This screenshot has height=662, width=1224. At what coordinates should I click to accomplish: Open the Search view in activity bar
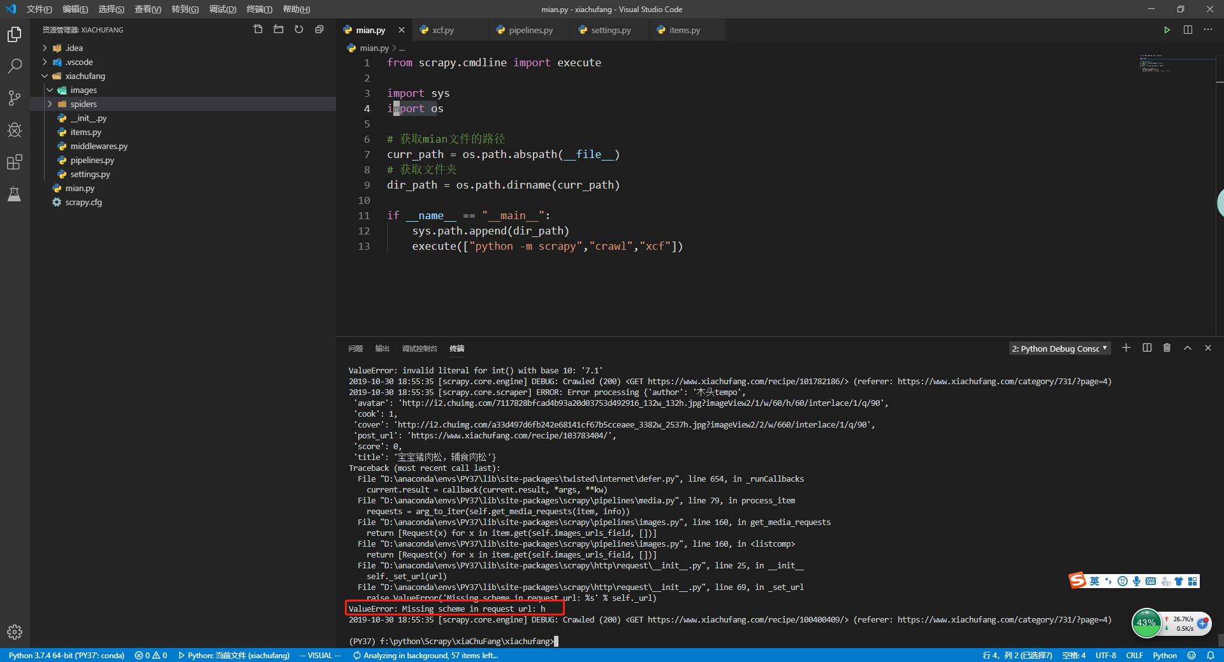pos(15,66)
